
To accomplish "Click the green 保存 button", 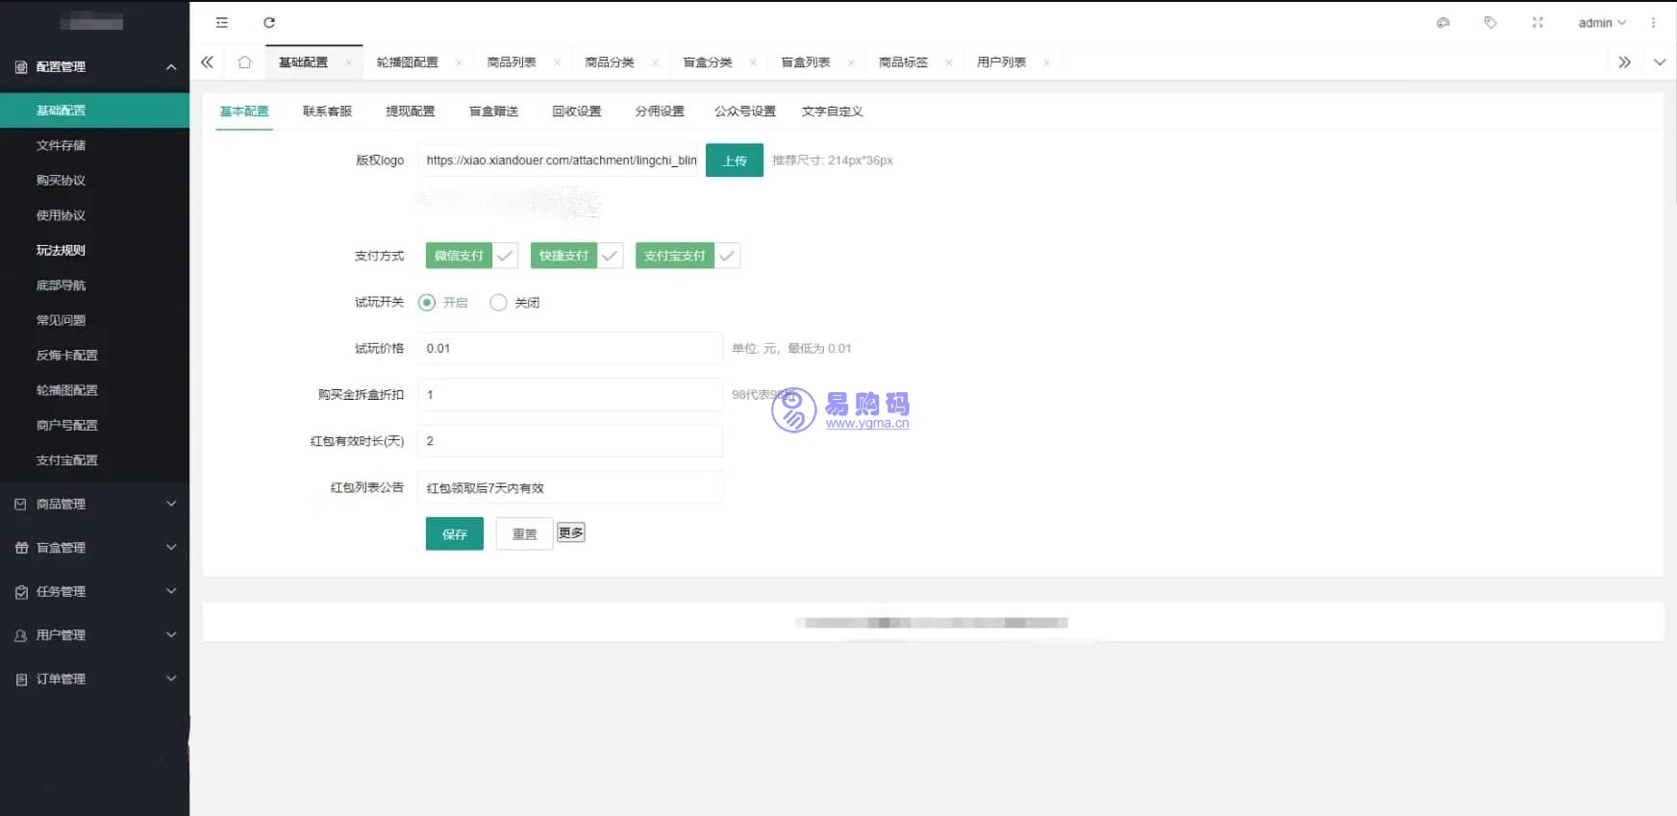I will pyautogui.click(x=454, y=534).
